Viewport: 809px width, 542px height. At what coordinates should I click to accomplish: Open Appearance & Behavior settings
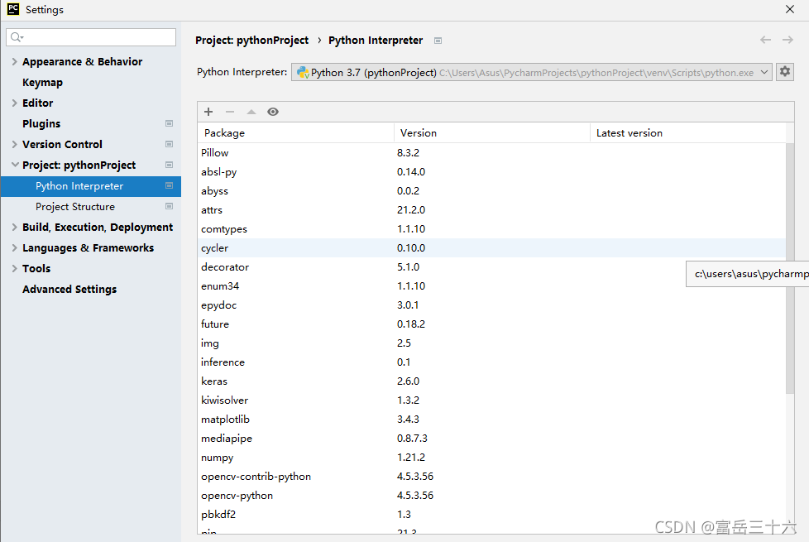pyautogui.click(x=82, y=61)
